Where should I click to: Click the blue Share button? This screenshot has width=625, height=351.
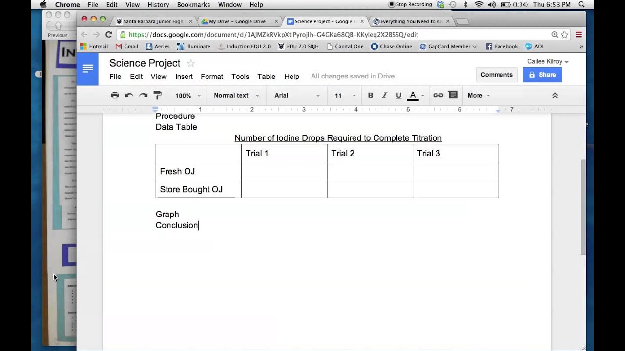(x=542, y=75)
